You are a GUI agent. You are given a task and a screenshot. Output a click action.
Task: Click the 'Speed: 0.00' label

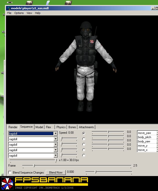[x=66, y=133]
